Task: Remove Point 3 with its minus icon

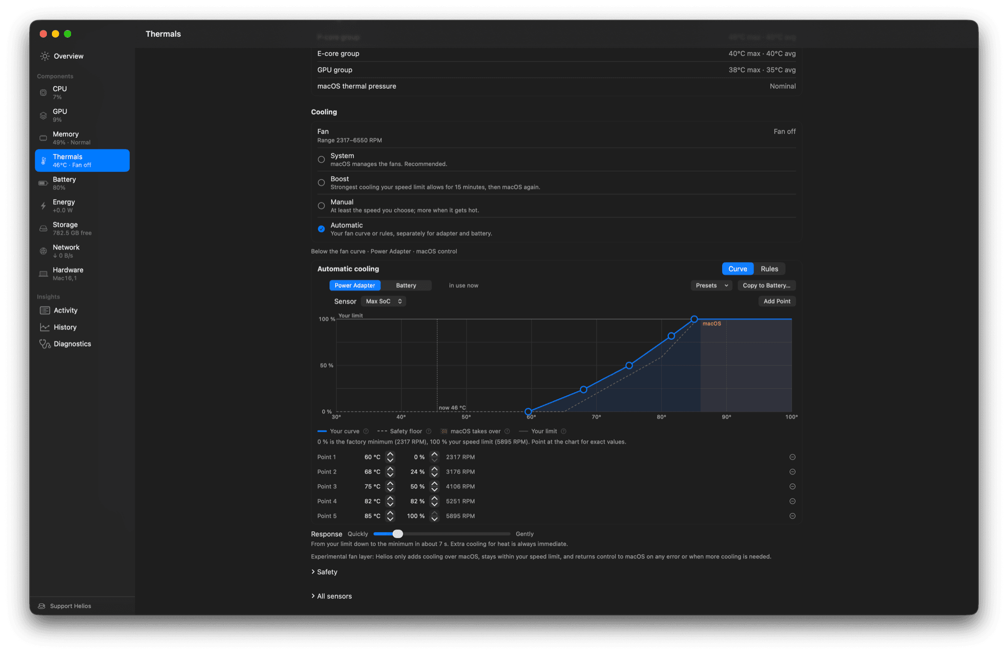Action: point(792,486)
